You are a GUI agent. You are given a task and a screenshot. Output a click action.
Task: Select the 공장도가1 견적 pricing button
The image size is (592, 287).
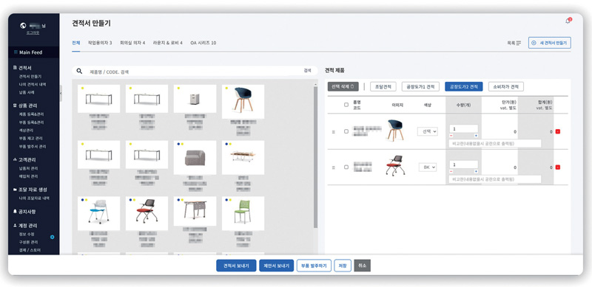420,86
